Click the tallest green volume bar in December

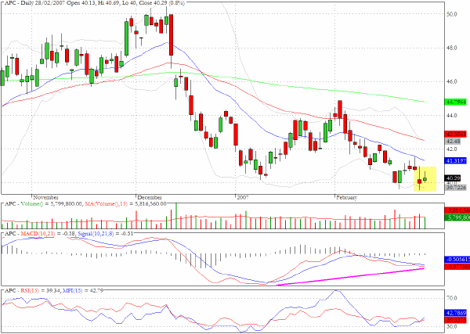pyautogui.click(x=176, y=215)
